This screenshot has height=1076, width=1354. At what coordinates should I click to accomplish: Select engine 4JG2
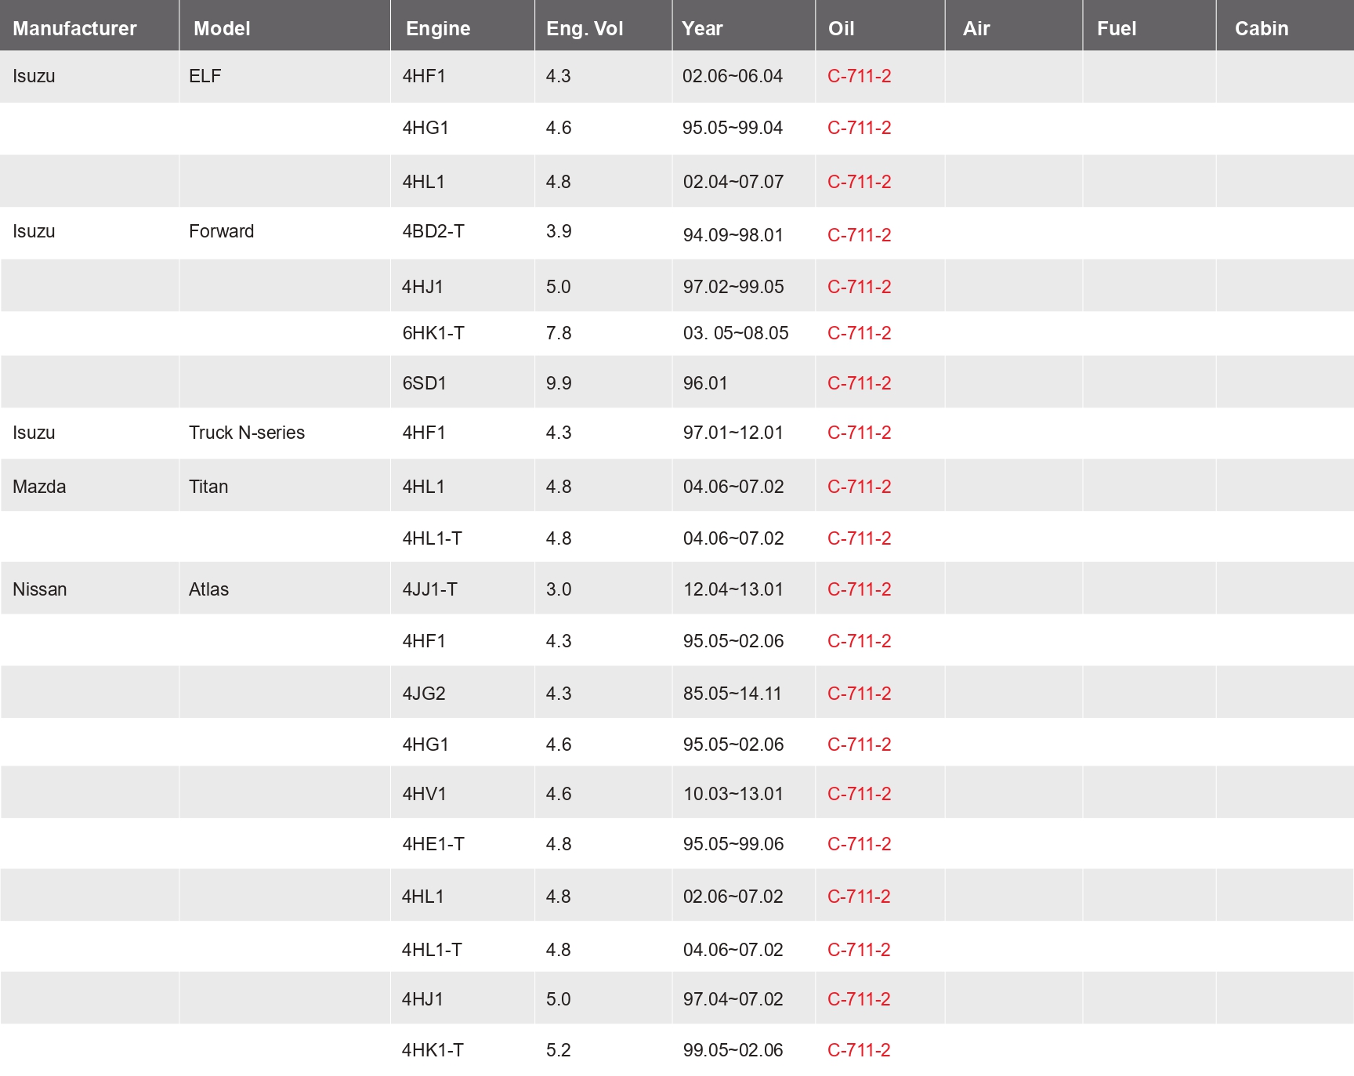pos(424,694)
